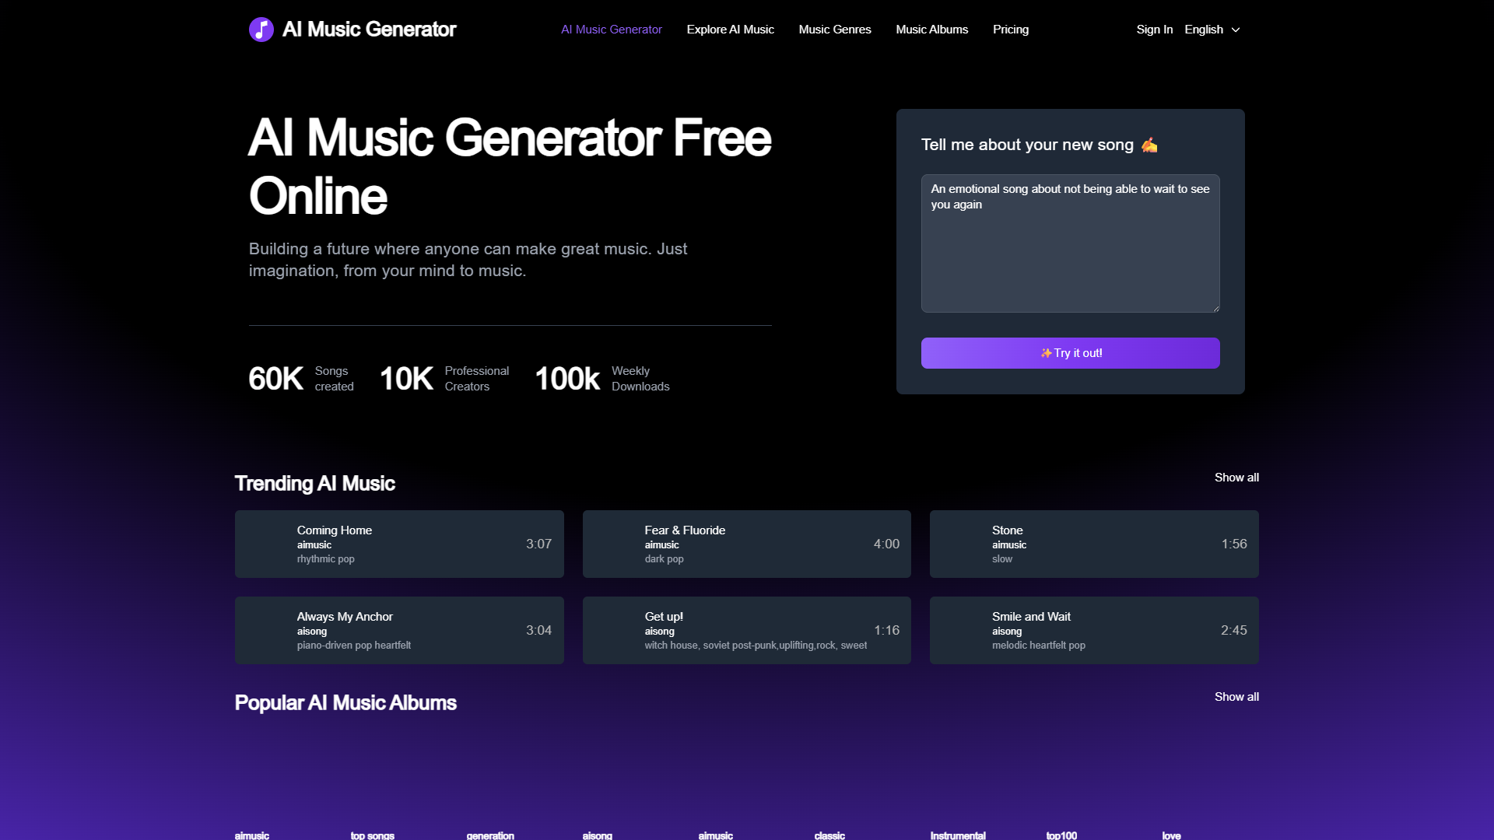This screenshot has width=1494, height=840.
Task: Go to Music Genres page
Action: click(x=835, y=30)
